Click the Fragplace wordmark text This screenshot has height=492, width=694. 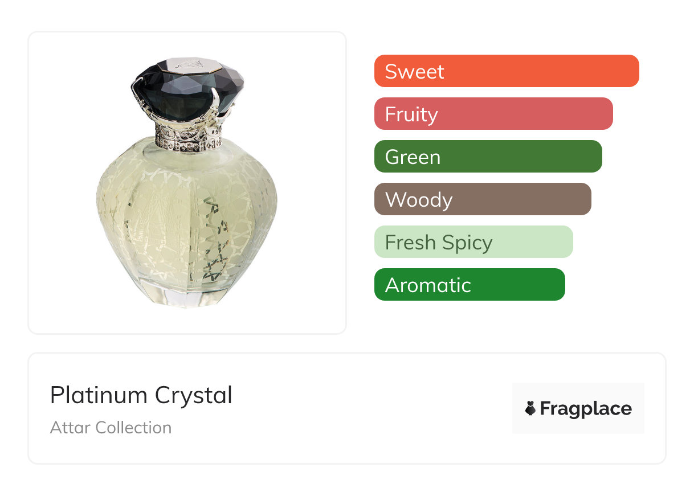[x=585, y=409]
